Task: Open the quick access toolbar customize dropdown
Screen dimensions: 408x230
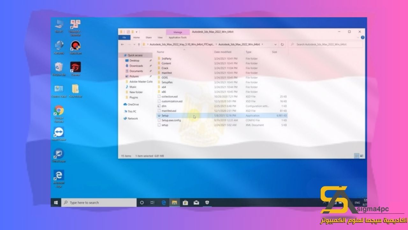Action: coord(137,32)
